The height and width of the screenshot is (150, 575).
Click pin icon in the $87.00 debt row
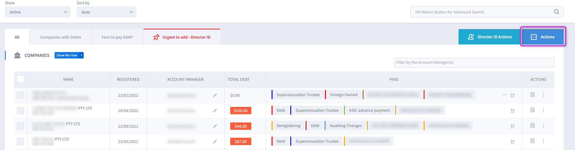[x=512, y=142]
